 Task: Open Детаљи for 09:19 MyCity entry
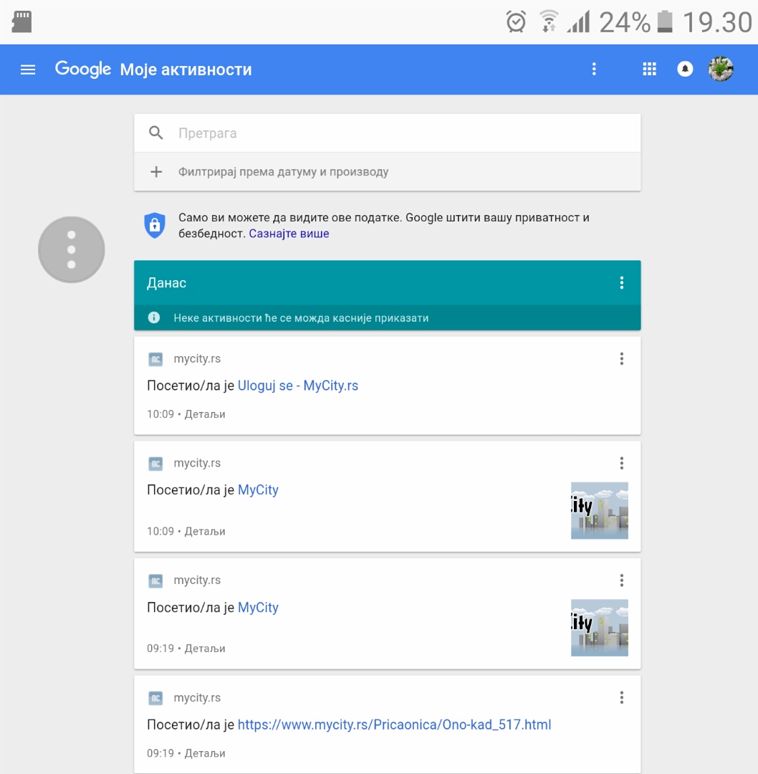(205, 649)
